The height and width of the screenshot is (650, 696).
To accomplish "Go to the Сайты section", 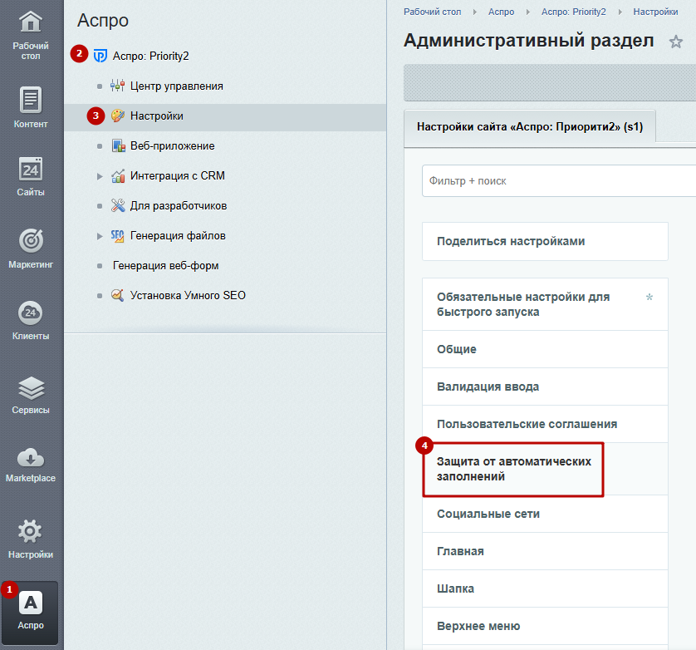I will pyautogui.click(x=31, y=176).
